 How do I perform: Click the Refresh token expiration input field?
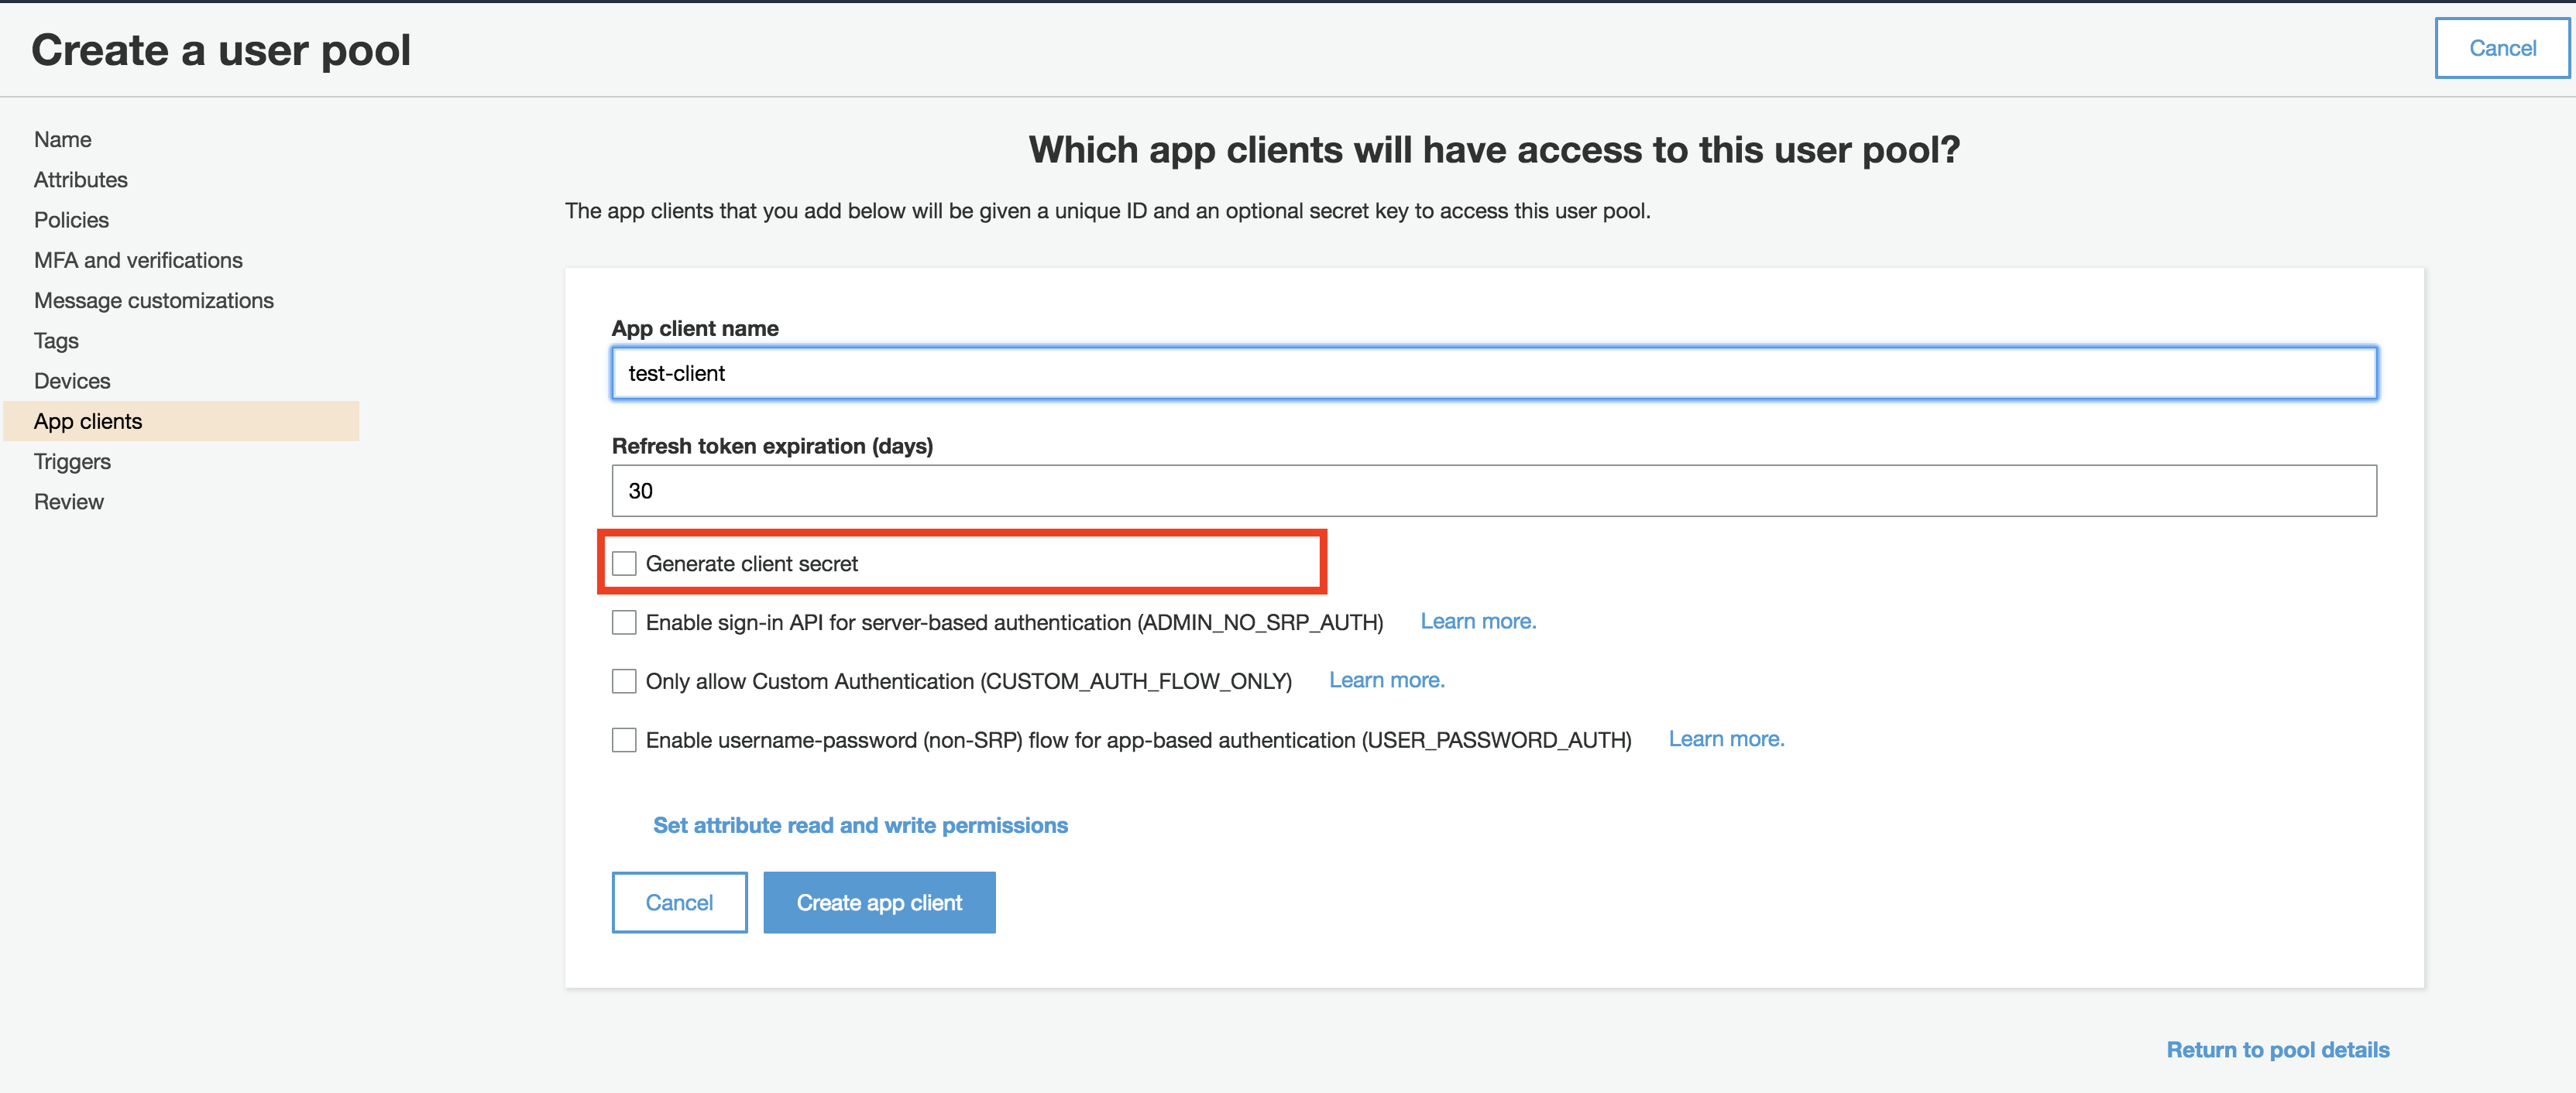(x=1493, y=489)
